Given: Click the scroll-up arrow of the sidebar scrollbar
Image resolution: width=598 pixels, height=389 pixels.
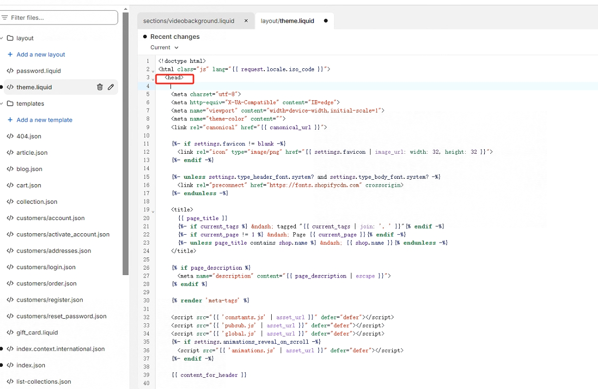Looking at the screenshot, I should coord(126,8).
